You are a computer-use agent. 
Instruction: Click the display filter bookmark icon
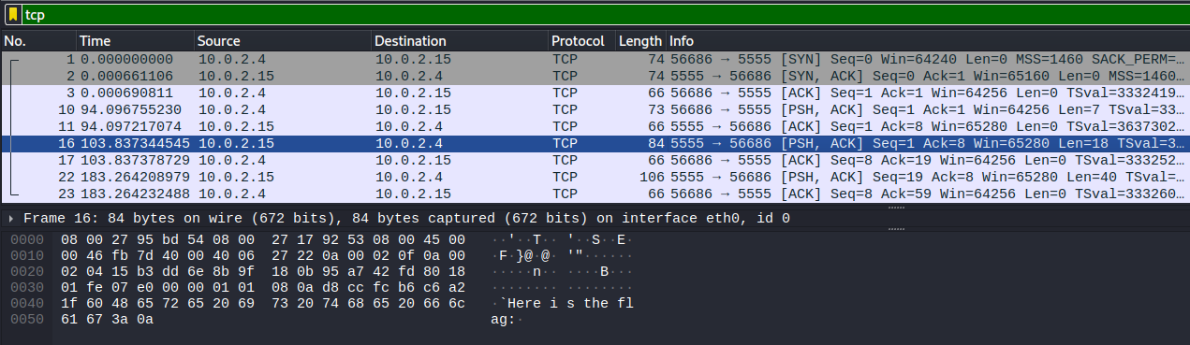tap(12, 14)
